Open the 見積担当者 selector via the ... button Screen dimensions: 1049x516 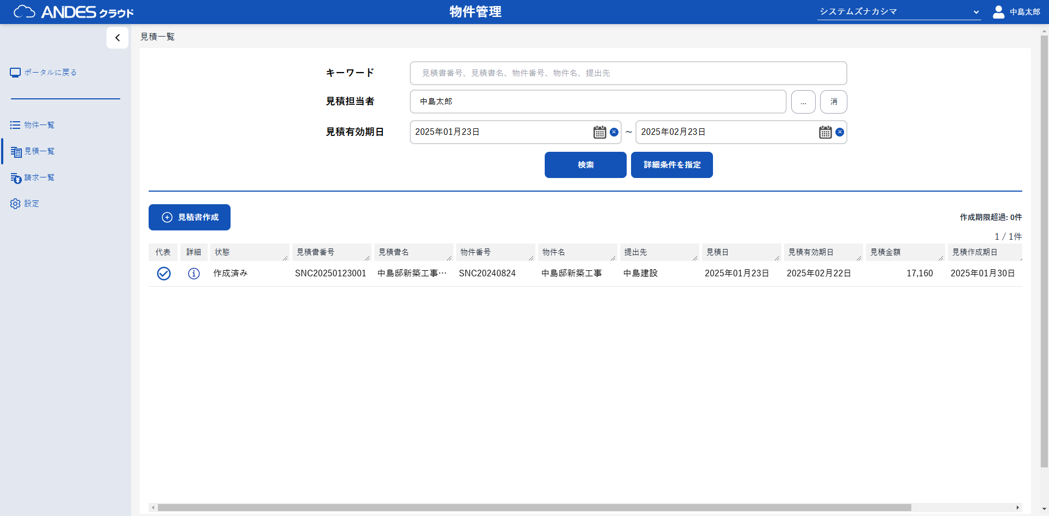(803, 102)
